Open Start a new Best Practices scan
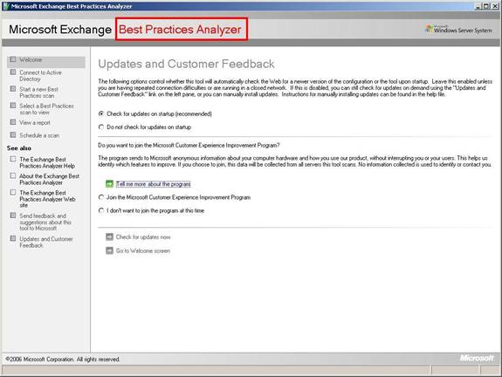Image resolution: width=502 pixels, height=377 pixels. (38, 93)
